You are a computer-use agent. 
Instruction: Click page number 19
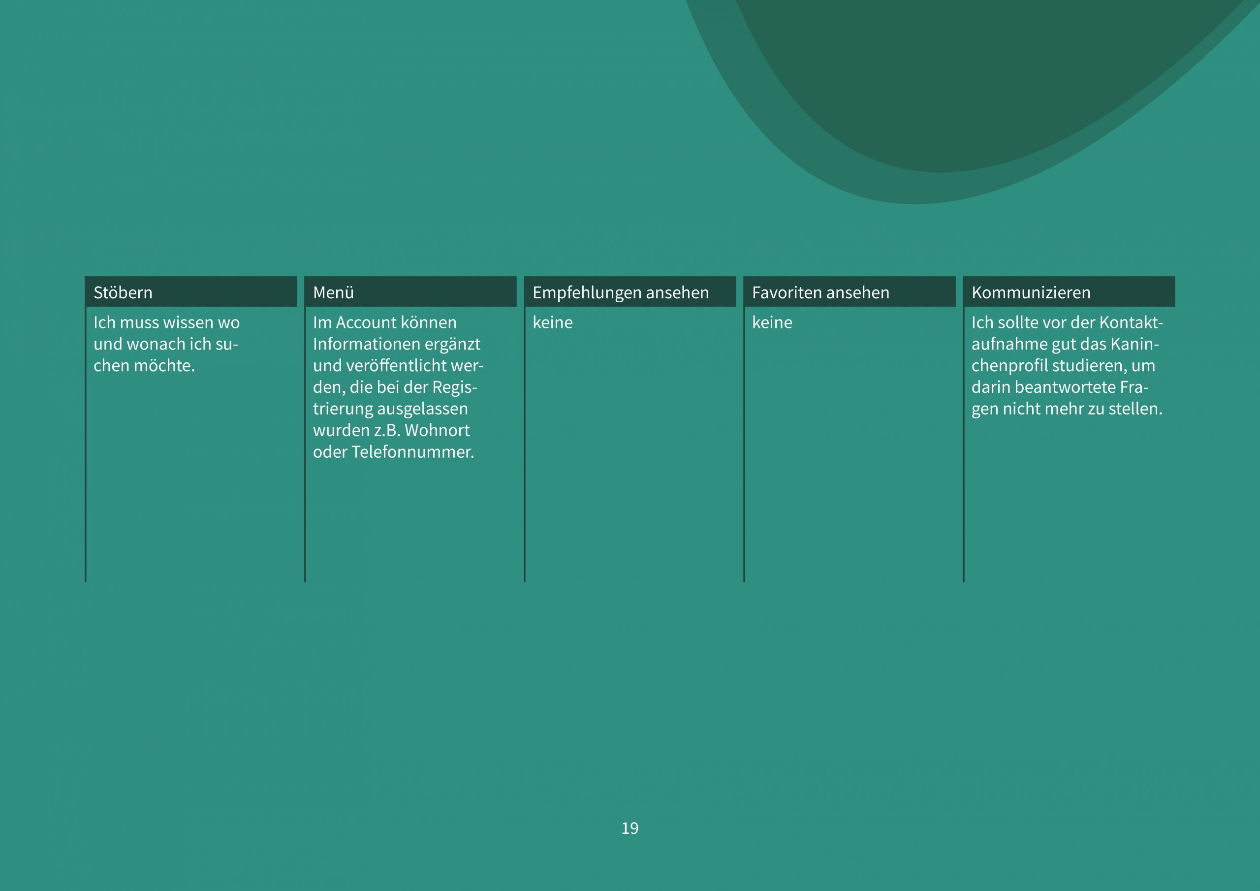pyautogui.click(x=630, y=828)
